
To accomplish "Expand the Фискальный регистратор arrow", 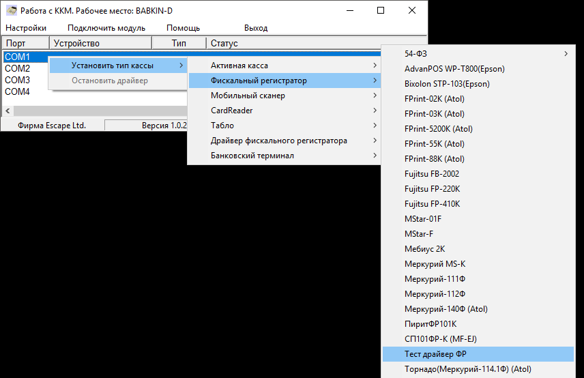I will click(375, 81).
